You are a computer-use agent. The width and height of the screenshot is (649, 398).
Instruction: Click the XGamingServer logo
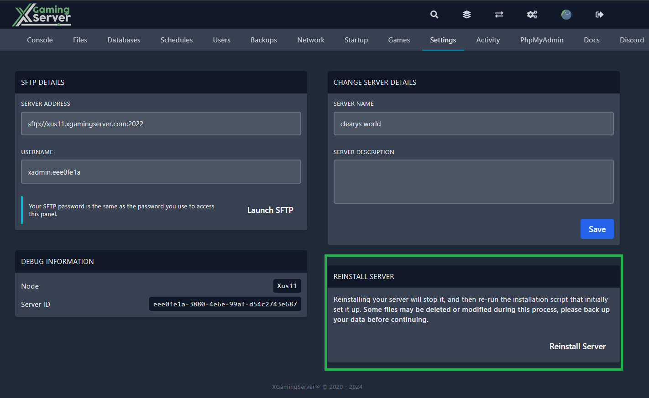[42, 14]
